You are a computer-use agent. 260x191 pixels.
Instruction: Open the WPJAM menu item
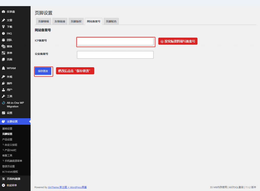(x=15, y=68)
